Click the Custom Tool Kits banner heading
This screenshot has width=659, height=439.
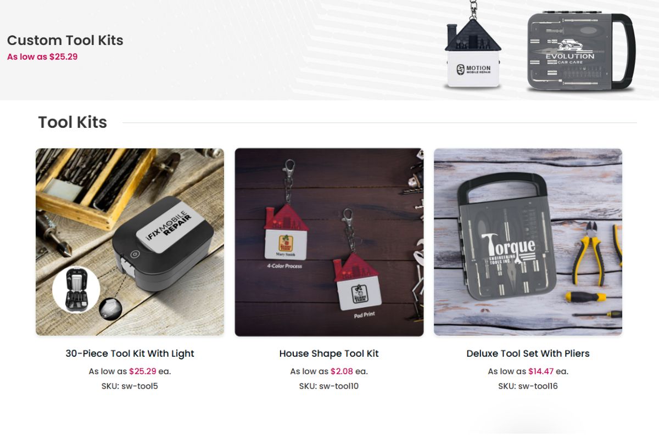tap(65, 40)
